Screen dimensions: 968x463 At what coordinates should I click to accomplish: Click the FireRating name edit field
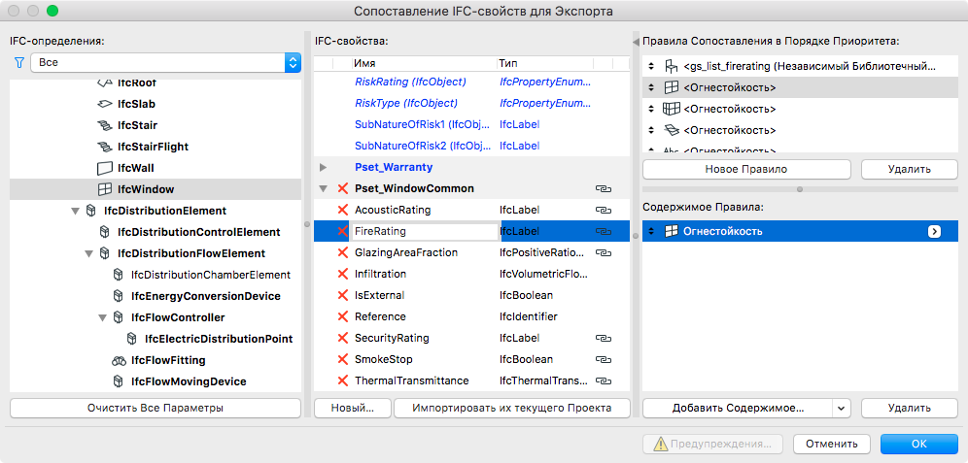click(424, 231)
